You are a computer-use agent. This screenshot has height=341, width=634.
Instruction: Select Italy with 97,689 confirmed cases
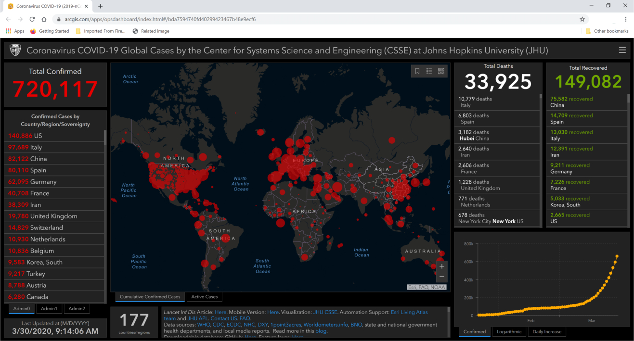(x=54, y=147)
